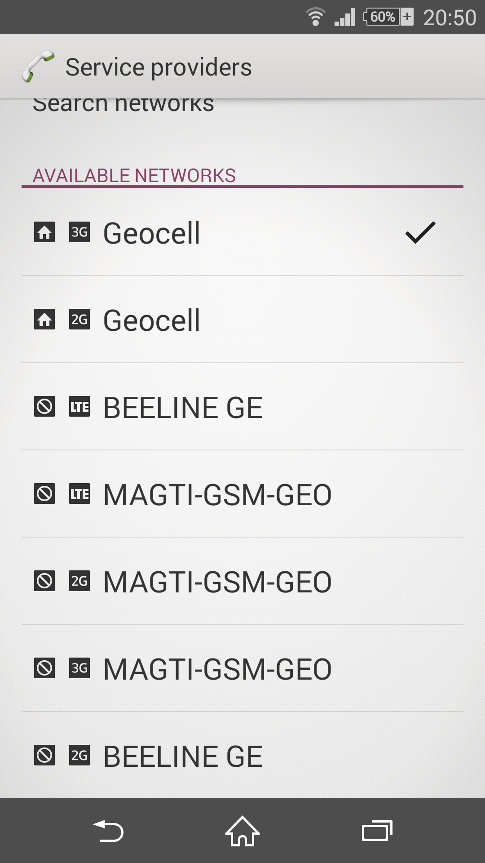Tap the Available Networks section header

(x=134, y=175)
